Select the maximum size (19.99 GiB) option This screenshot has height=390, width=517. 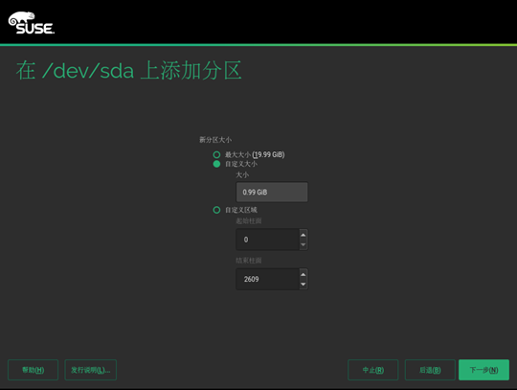216,154
